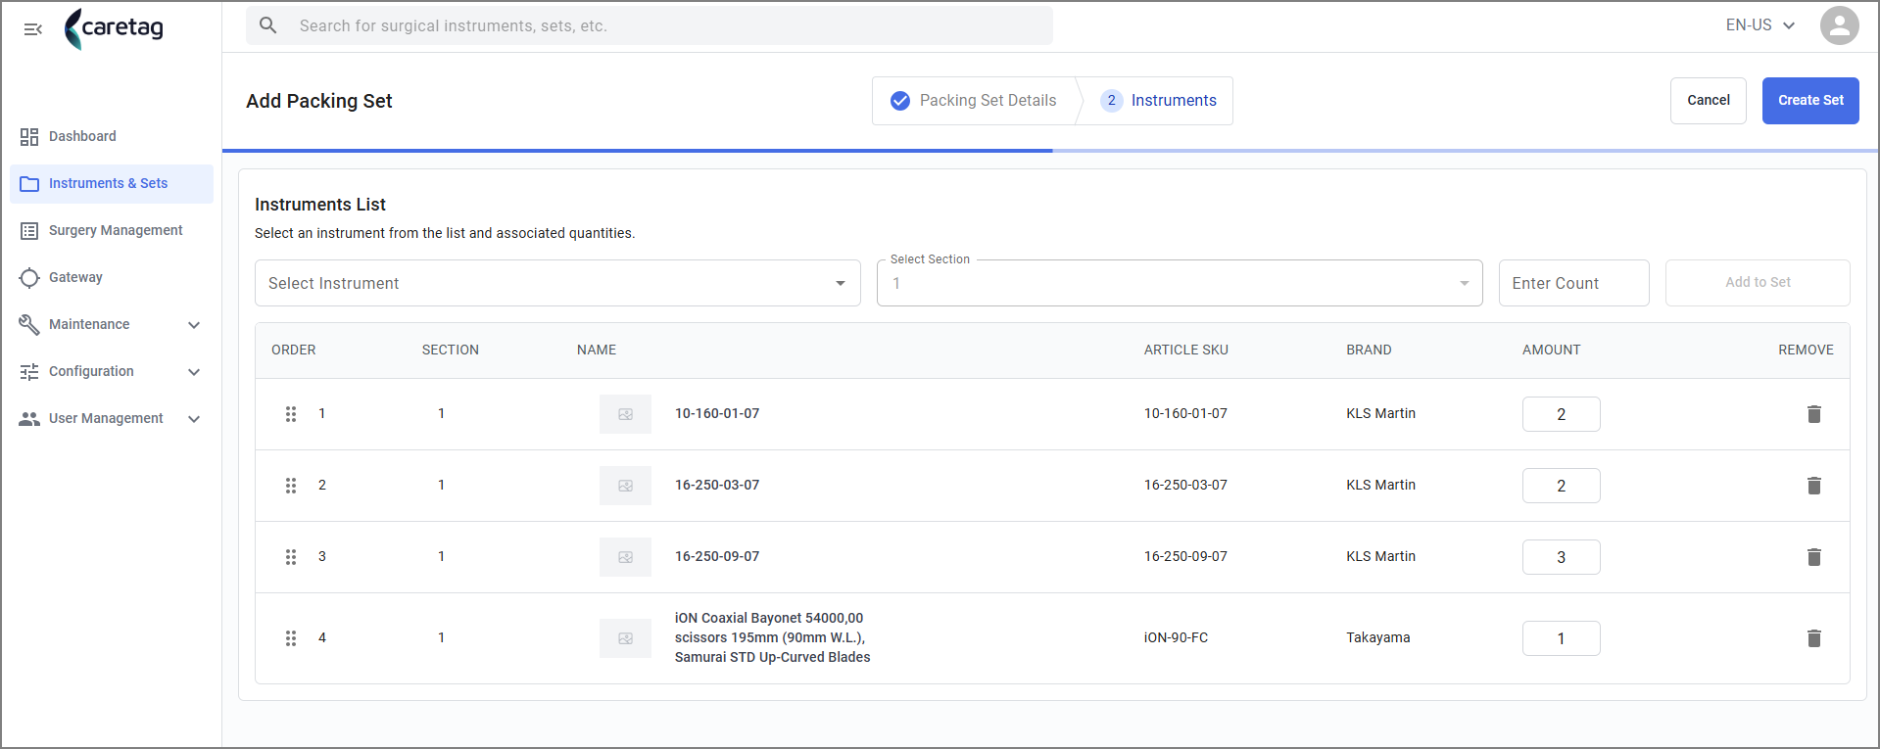
Task: Change language using the EN-US dropdown
Action: tap(1760, 25)
